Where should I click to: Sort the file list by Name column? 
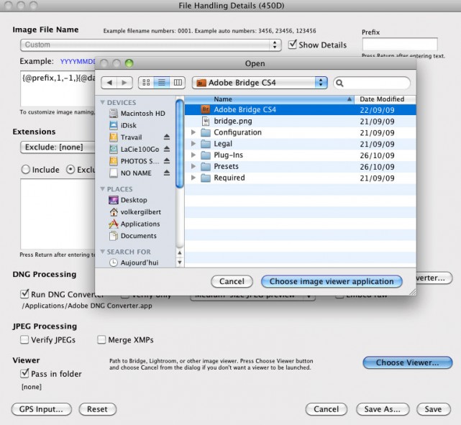tap(269, 99)
